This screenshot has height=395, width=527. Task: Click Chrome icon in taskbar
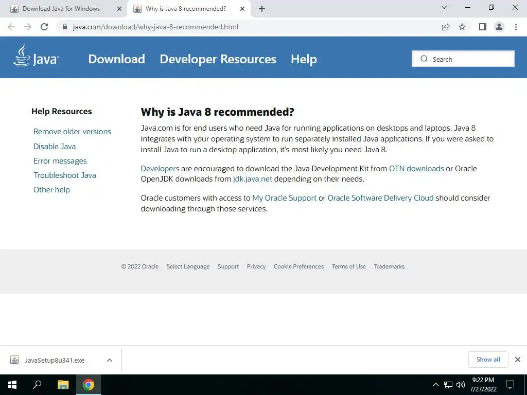click(x=89, y=385)
